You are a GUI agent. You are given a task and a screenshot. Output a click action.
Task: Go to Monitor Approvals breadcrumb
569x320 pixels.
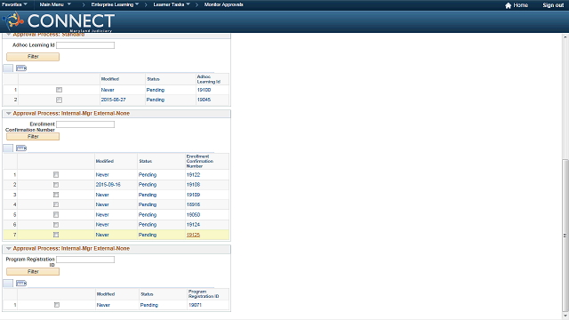pos(223,4)
